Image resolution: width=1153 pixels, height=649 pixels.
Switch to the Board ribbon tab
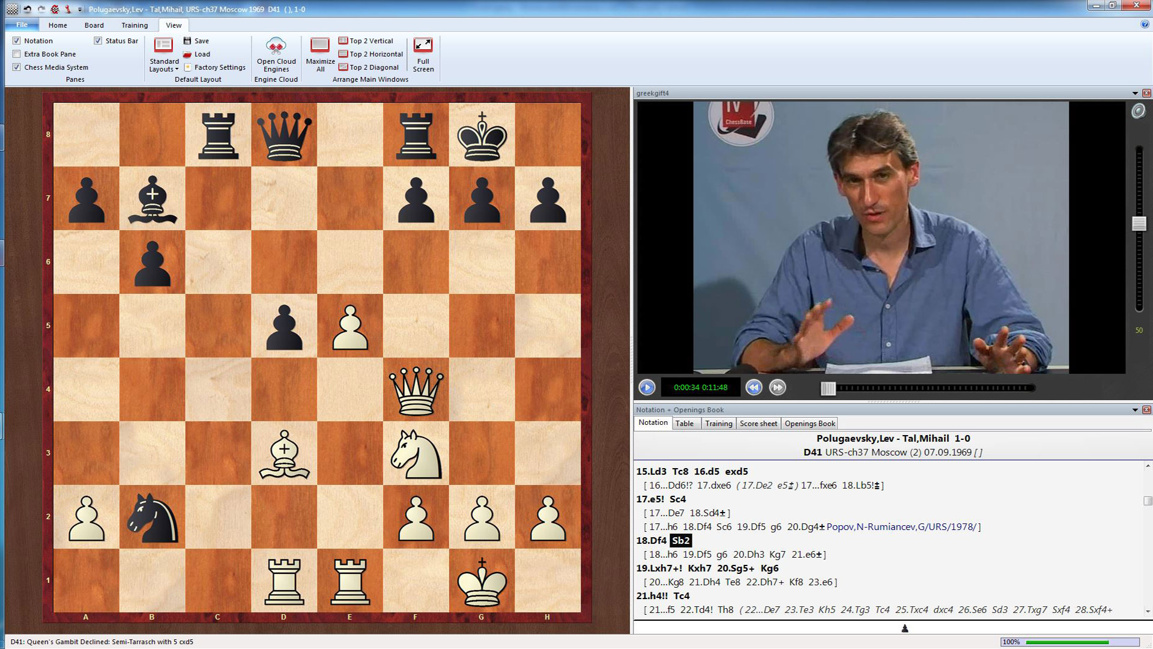(x=94, y=25)
